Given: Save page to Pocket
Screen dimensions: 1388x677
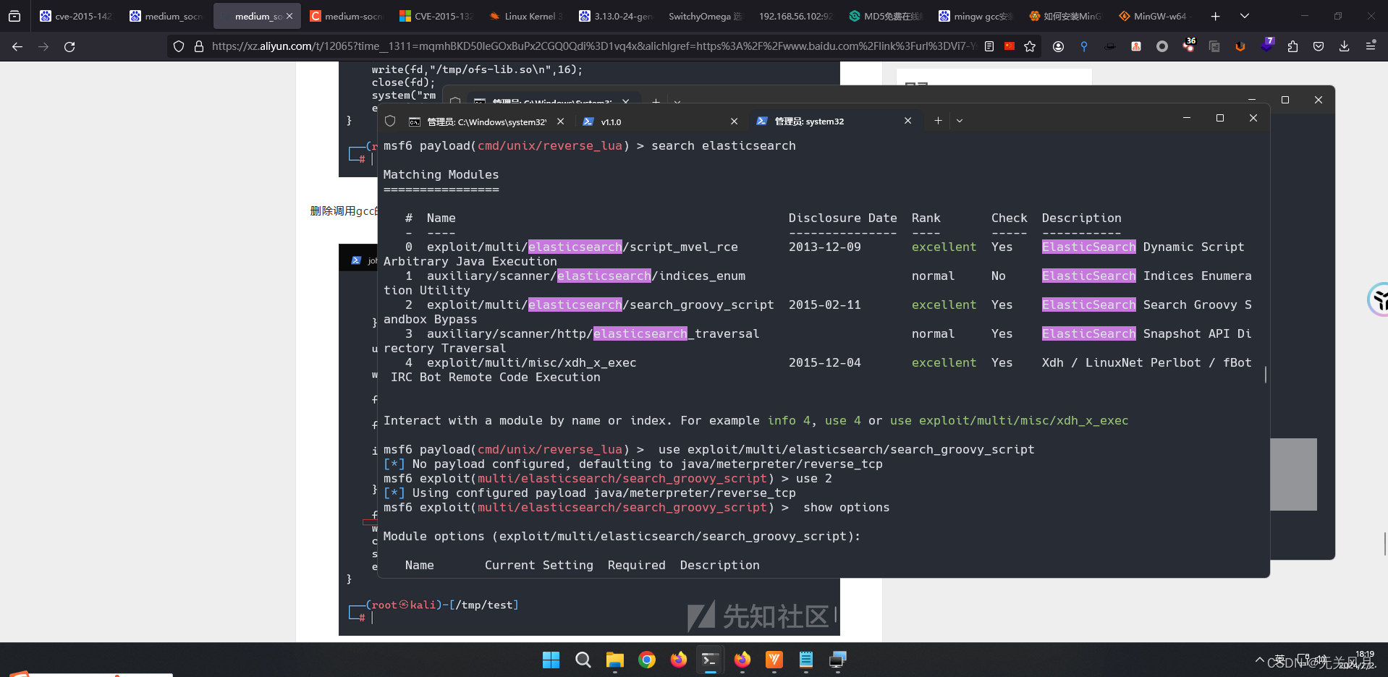Looking at the screenshot, I should (x=1319, y=46).
